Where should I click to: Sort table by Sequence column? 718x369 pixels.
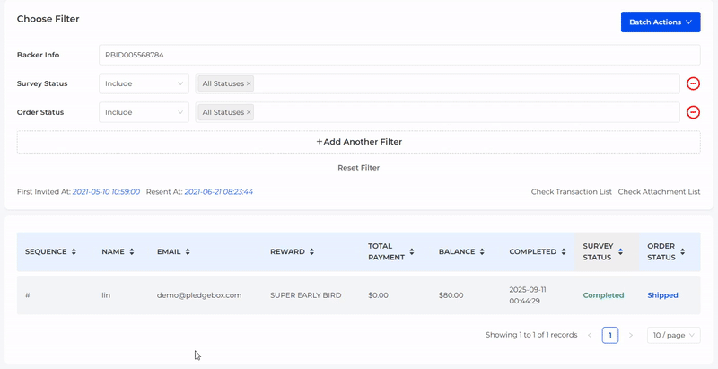74,252
